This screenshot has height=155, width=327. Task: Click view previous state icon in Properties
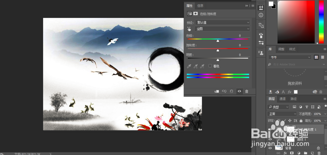(224, 91)
